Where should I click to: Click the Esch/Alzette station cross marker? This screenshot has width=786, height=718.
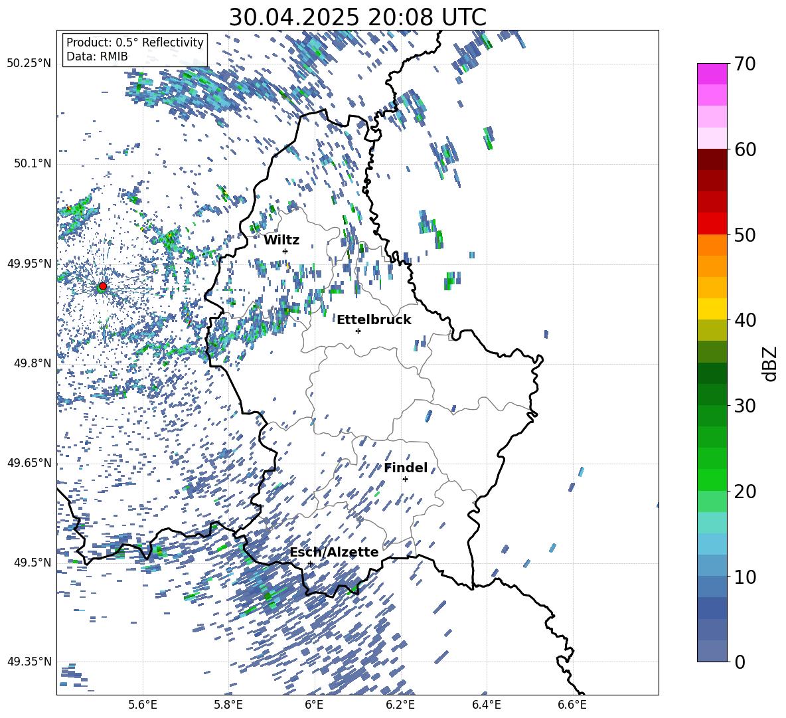pos(310,563)
